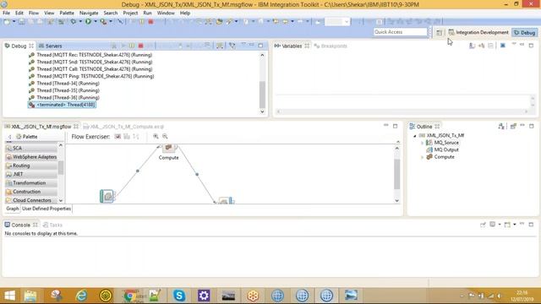Viewport: 541px width, 304px height.
Task: Open Skype from the Windows taskbar
Action: (179, 296)
